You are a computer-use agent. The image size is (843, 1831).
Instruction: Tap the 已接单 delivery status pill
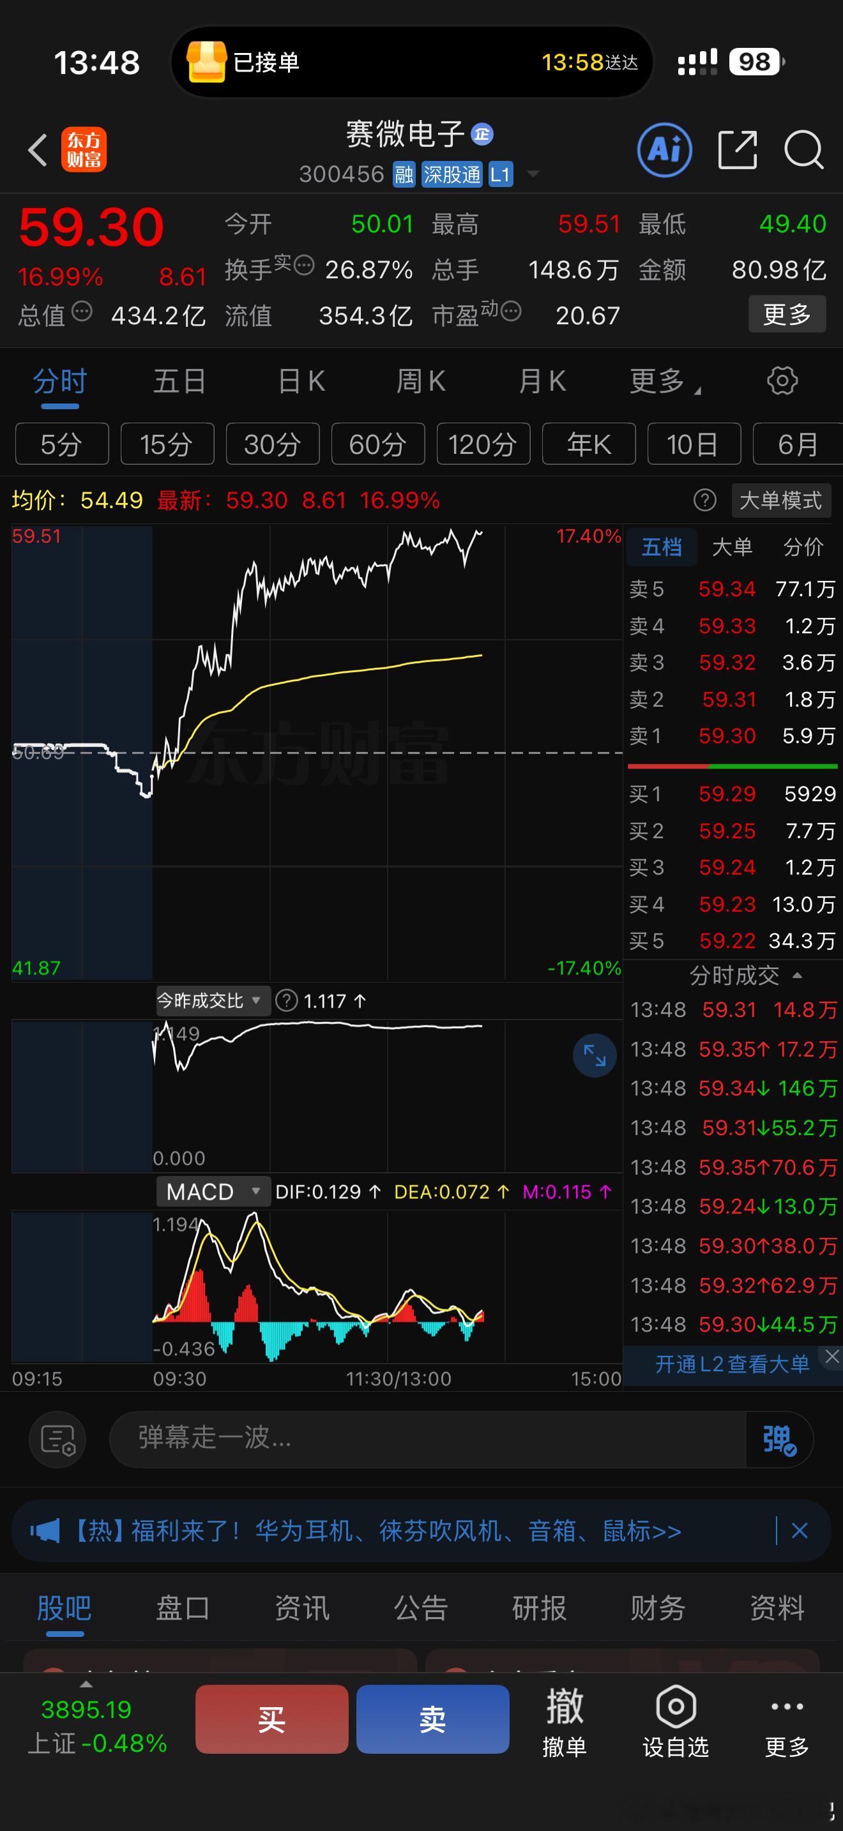pos(413,63)
